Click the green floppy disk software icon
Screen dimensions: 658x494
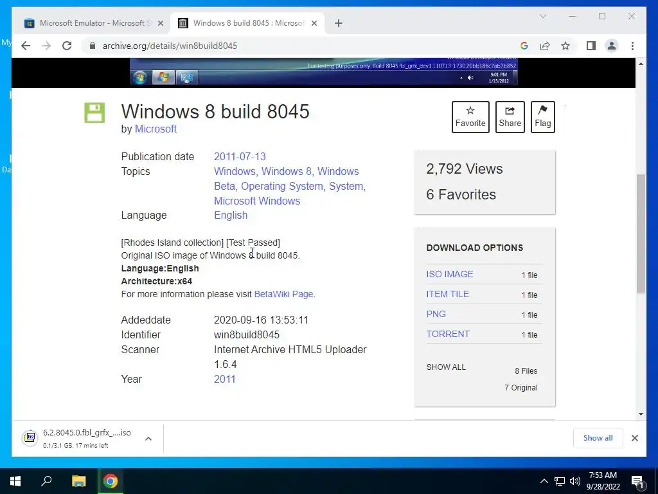[x=94, y=113]
